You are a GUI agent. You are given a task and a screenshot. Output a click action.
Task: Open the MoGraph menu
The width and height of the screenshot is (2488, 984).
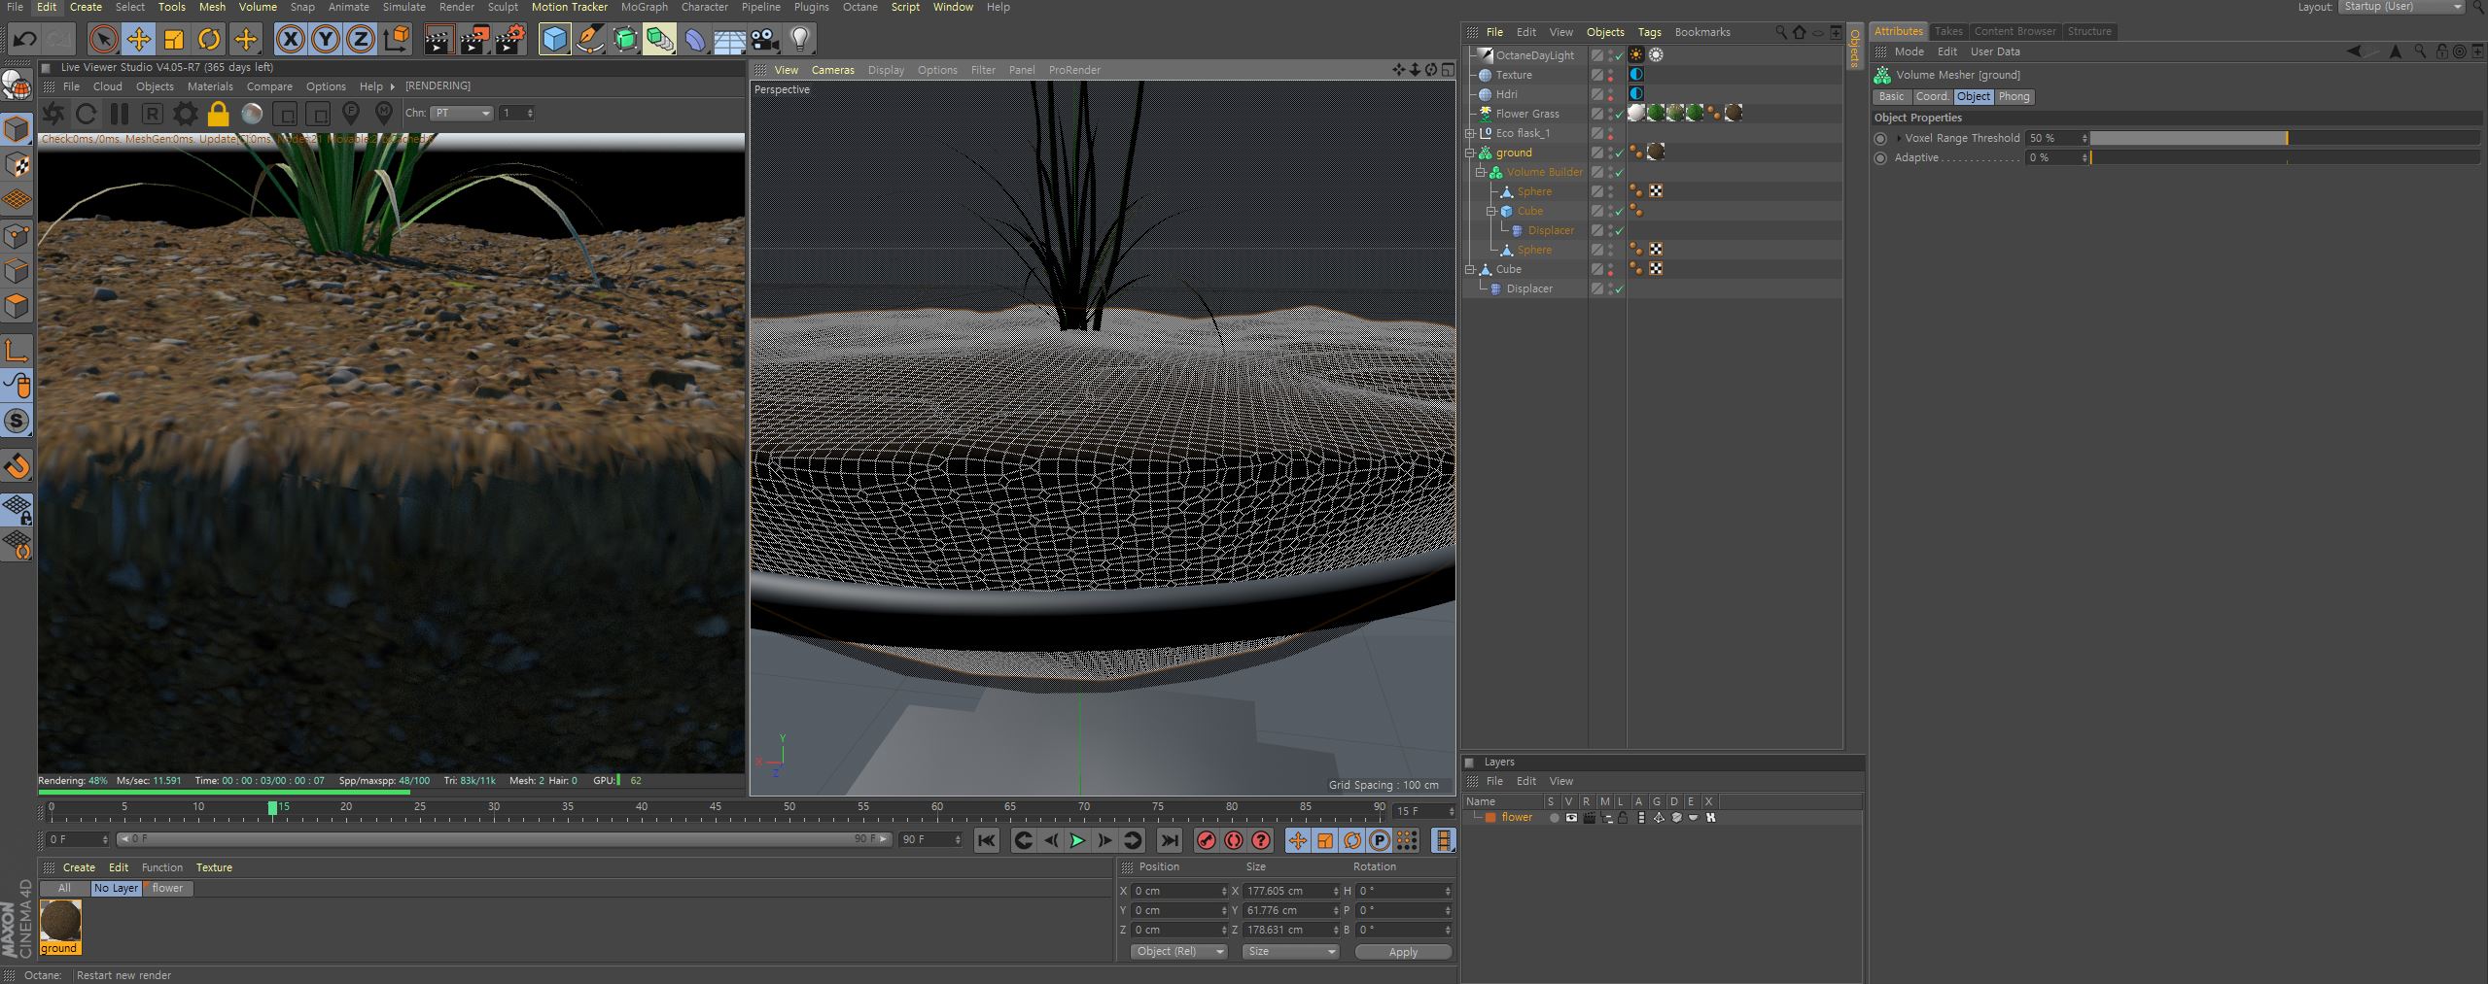[645, 7]
